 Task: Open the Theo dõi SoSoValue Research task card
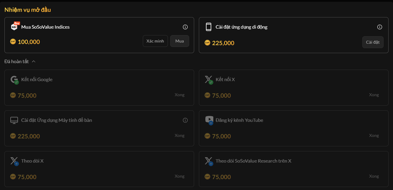294,169
